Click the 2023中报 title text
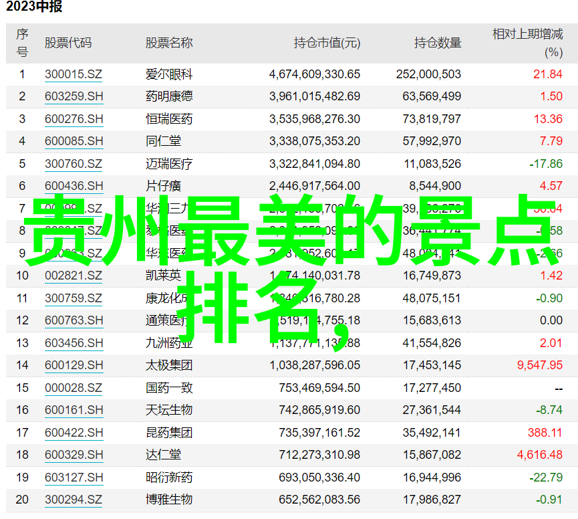The image size is (578, 519). pos(34,6)
